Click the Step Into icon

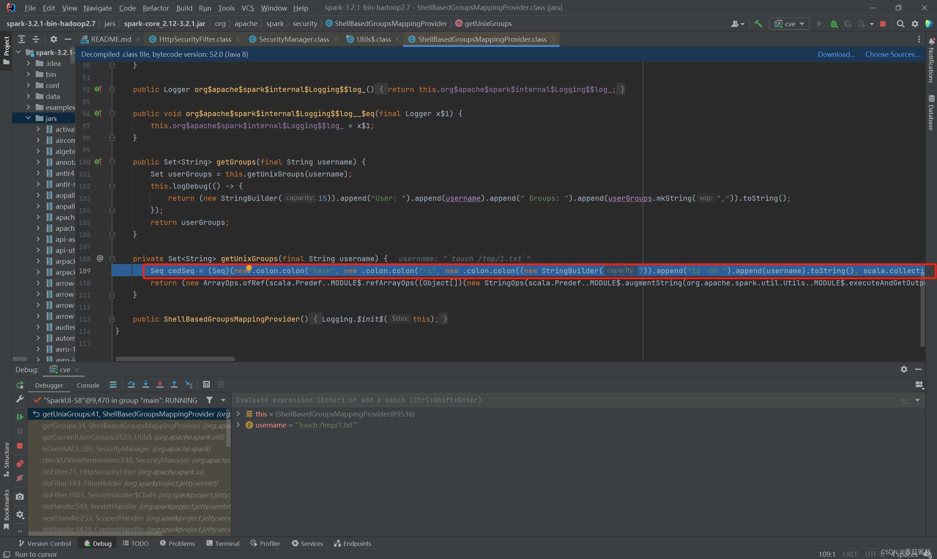146,384
